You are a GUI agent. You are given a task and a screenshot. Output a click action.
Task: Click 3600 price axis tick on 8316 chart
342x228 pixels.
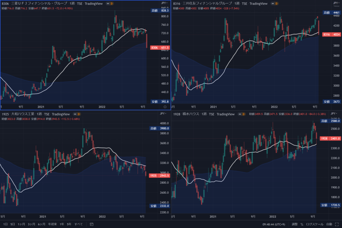[336, 56]
